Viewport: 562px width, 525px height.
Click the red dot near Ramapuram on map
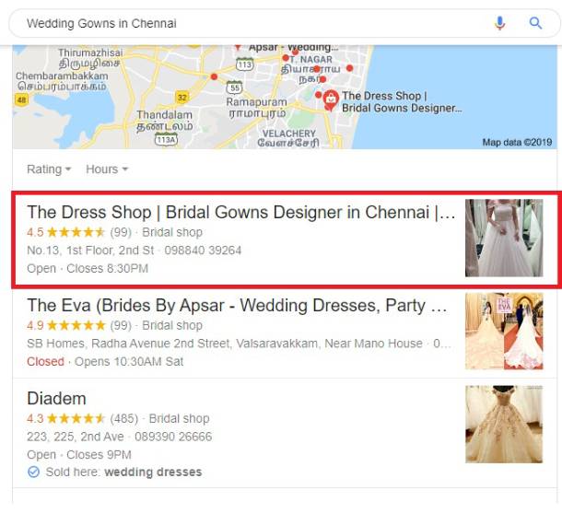click(x=214, y=76)
